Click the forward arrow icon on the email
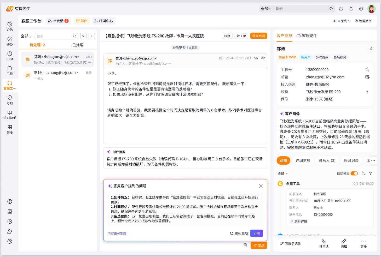The image size is (381, 257). [x=263, y=58]
